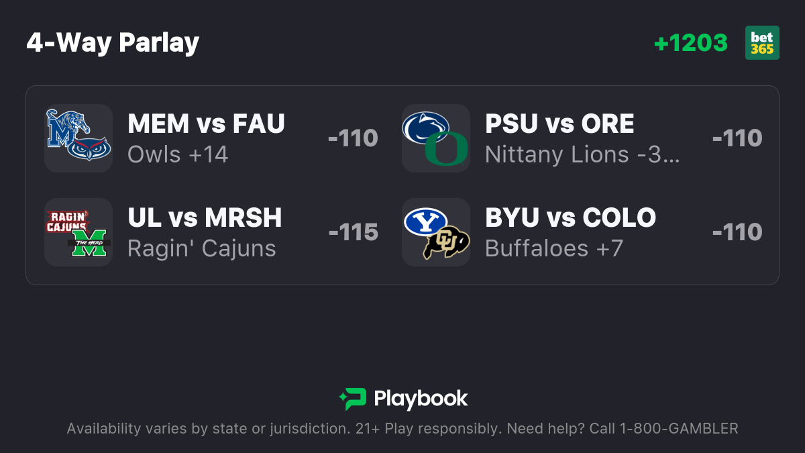805x453 pixels.
Task: Click the 4-Way Parlay title
Action: coord(113,43)
